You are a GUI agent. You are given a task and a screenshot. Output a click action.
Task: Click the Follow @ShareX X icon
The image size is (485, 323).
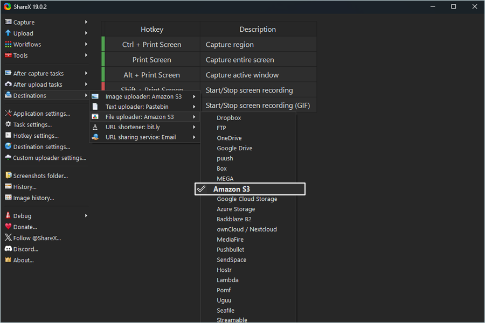tap(8, 238)
